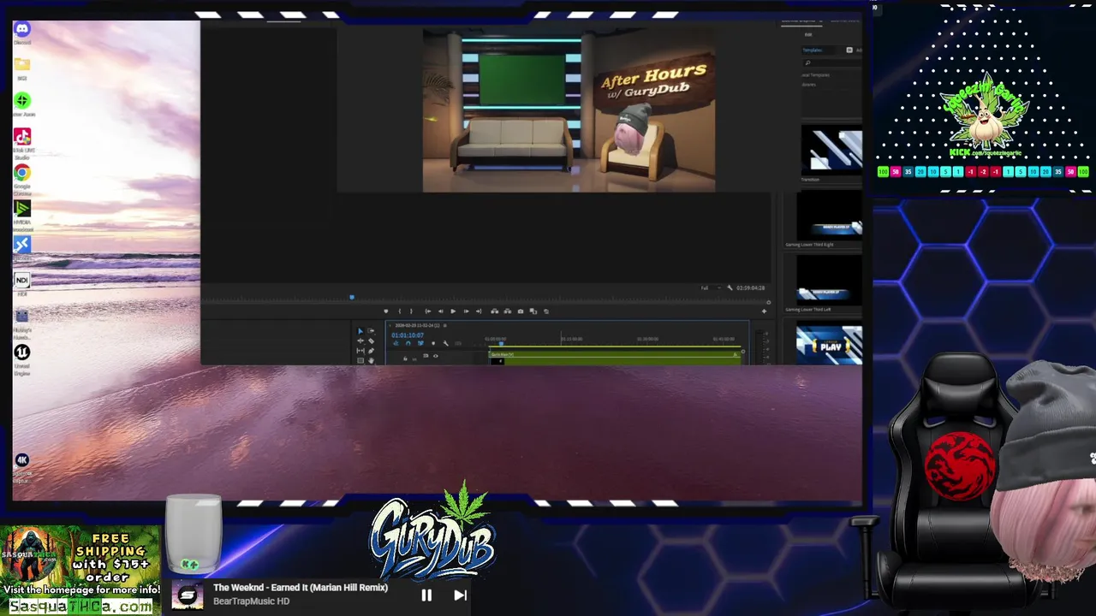Viewport: 1096px width, 616px height.
Task: Select the PLAY template thumbnail
Action: (x=829, y=344)
